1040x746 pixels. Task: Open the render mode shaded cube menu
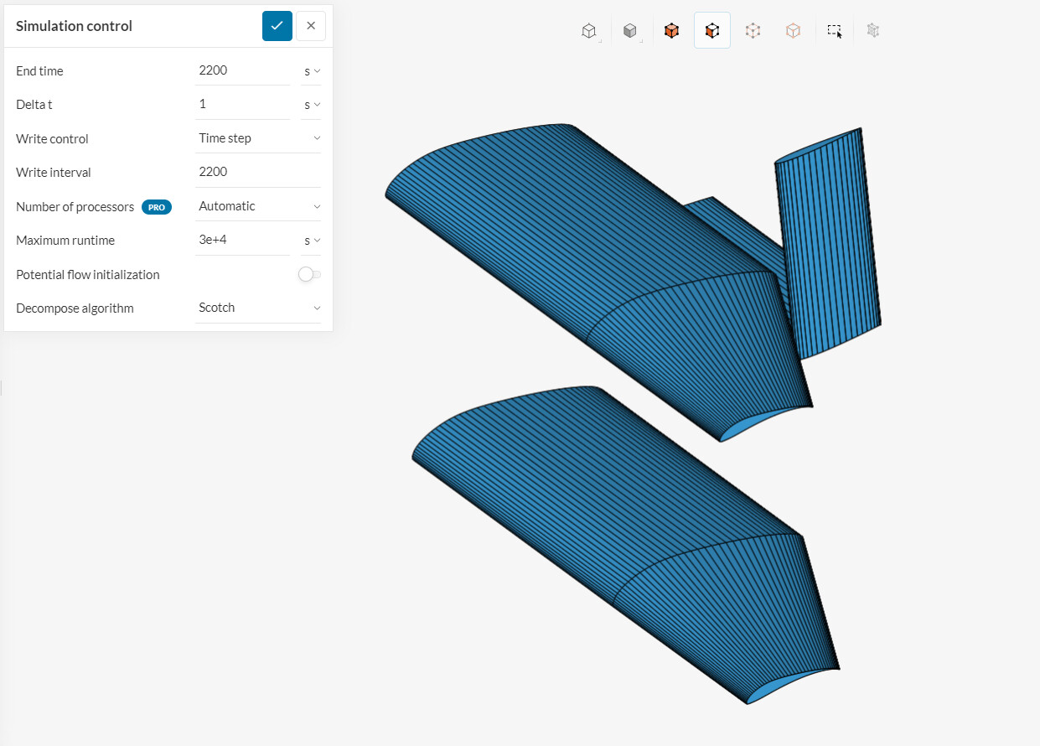point(630,31)
